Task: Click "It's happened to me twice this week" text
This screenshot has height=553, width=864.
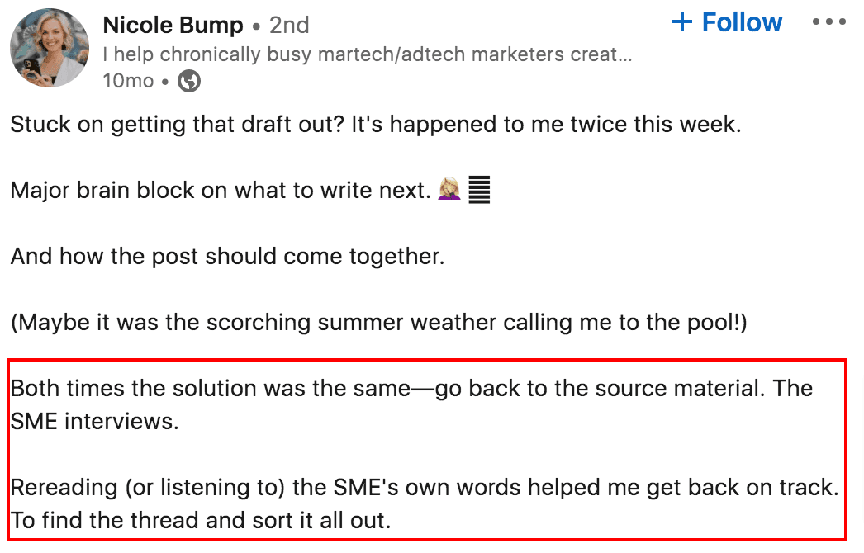Action: pos(545,125)
